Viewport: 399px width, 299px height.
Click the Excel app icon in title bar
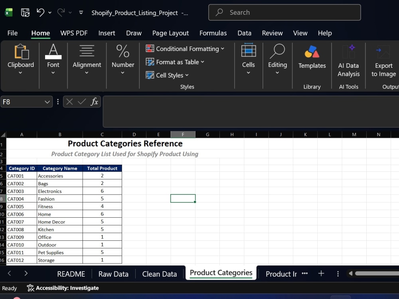coord(9,12)
